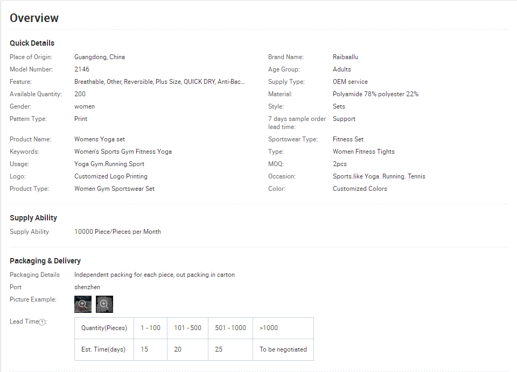Click the sample order value 'Support'

pyautogui.click(x=344, y=119)
